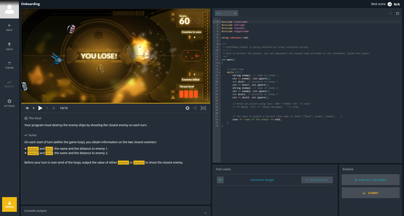Open the Results sidebar item

tap(9, 84)
